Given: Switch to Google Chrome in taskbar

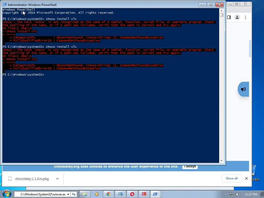Looking at the screenshot, I should click(109, 194).
